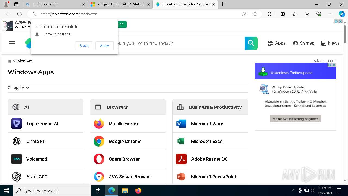Open Copilot icon in Edge
Viewport: 348px width, 196px height.
click(x=342, y=14)
